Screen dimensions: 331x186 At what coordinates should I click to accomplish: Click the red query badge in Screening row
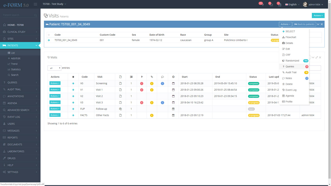pos(142,83)
